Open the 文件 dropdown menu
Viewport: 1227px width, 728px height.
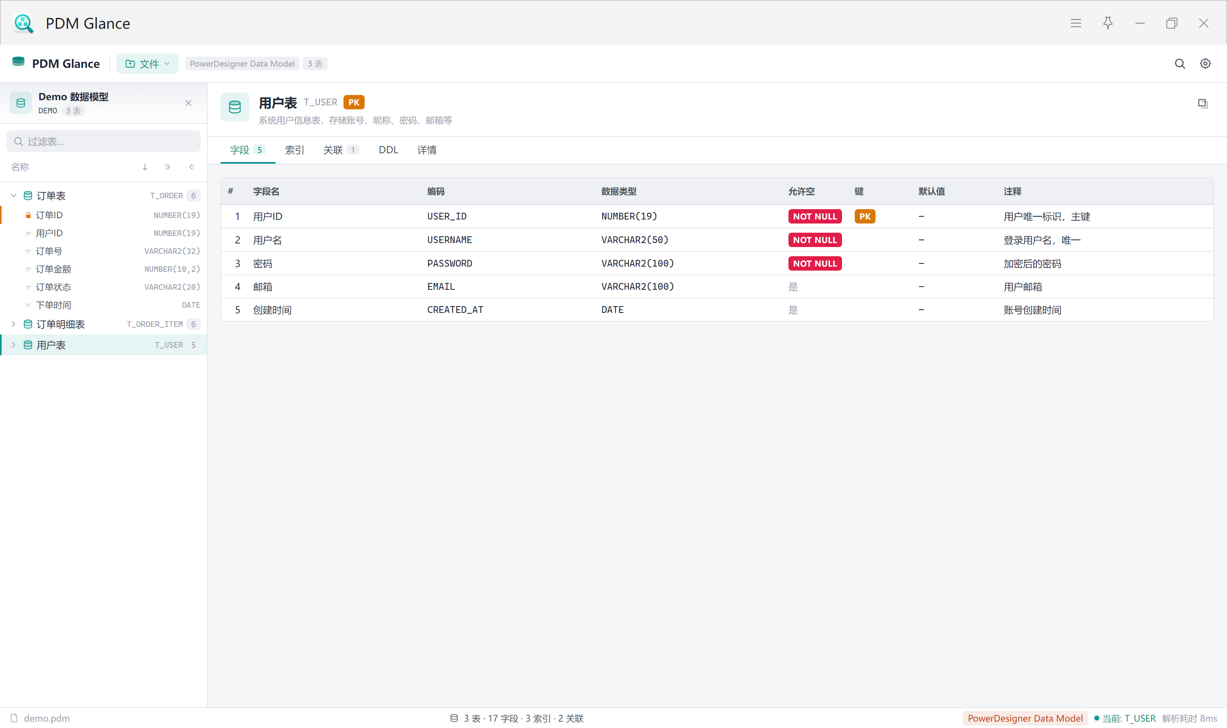tap(147, 64)
